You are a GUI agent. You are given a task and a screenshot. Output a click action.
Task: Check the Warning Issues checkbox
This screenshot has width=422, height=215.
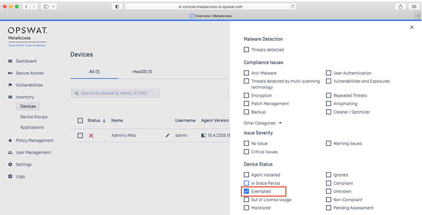coord(328,143)
